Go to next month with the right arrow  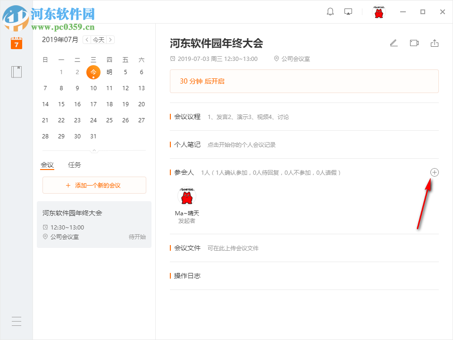click(x=110, y=40)
